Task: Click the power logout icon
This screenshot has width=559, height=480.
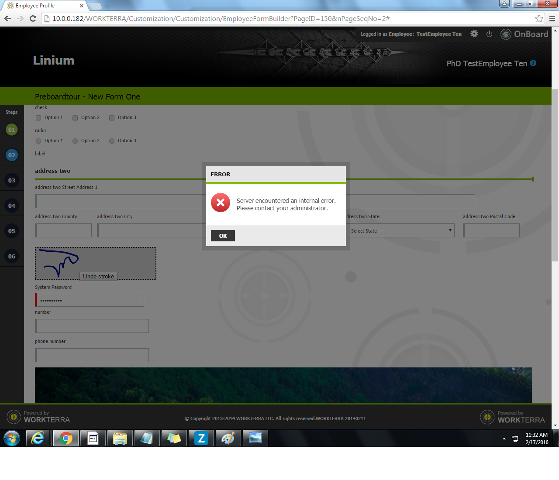Action: pos(489,34)
